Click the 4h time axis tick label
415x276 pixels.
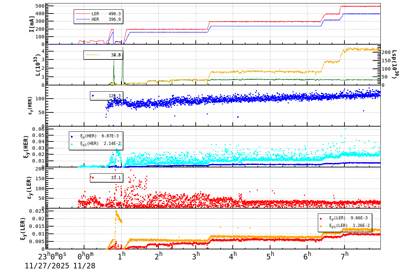tap(233, 257)
